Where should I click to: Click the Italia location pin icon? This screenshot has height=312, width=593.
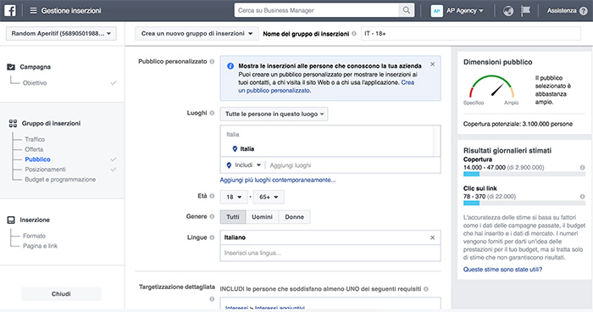(x=235, y=149)
